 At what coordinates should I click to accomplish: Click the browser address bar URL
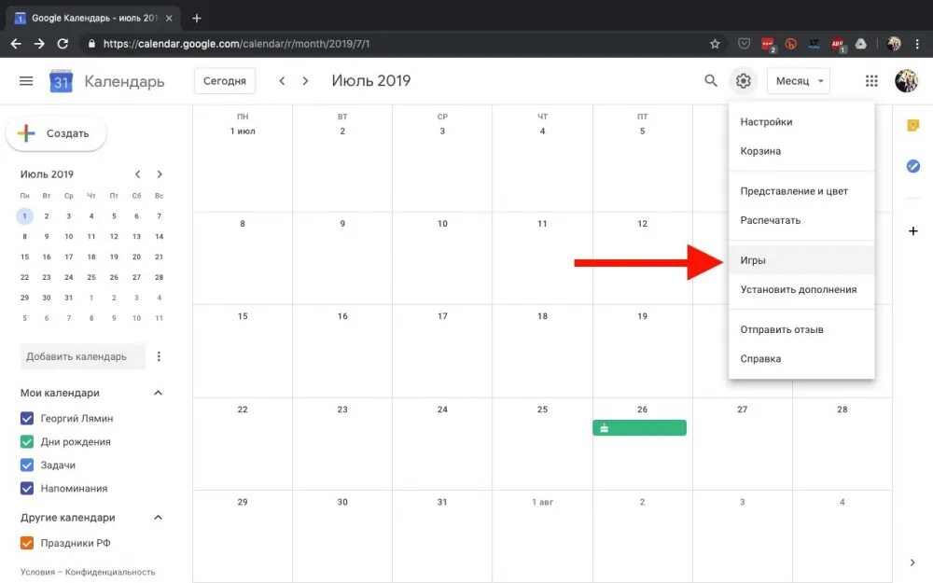(236, 44)
